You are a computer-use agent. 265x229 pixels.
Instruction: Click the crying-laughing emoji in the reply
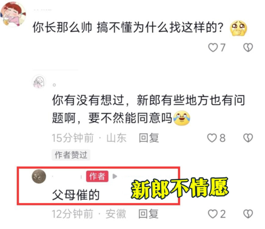pos(182,118)
